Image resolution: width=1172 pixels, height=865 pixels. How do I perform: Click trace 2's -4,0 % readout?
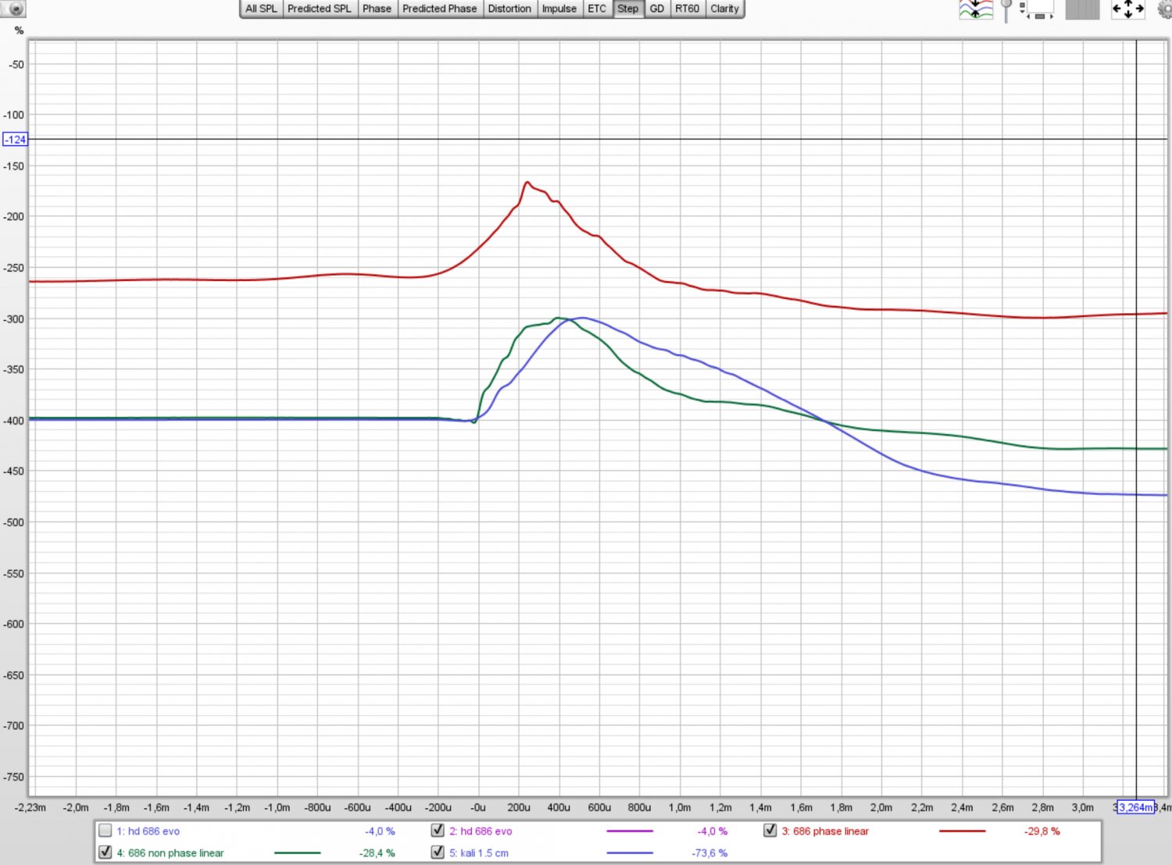(713, 831)
